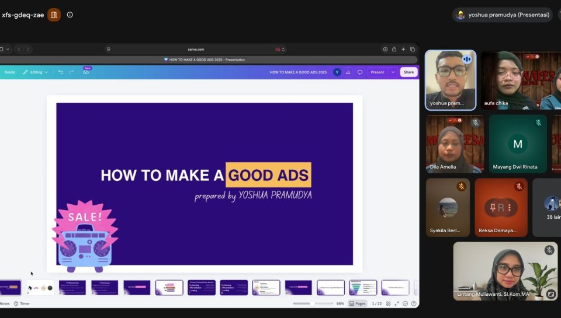Image resolution: width=561 pixels, height=318 pixels.
Task: Select the slide 3 thumbnail
Action: coord(72,288)
